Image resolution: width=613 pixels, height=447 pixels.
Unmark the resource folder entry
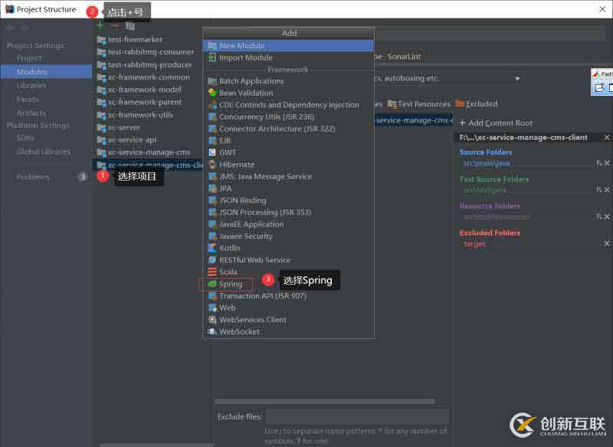point(607,217)
